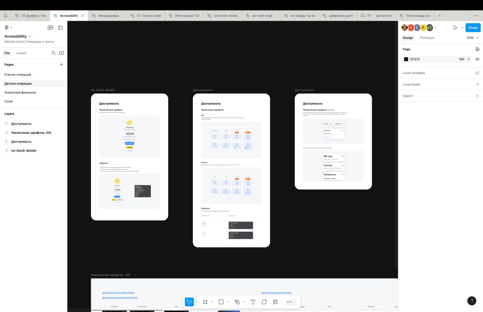
Task: Select the Увеличение шрифтов. iOS canvas frame label
Action: pyautogui.click(x=111, y=275)
